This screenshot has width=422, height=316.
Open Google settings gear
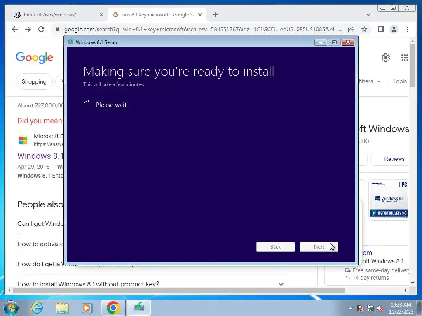tap(385, 58)
